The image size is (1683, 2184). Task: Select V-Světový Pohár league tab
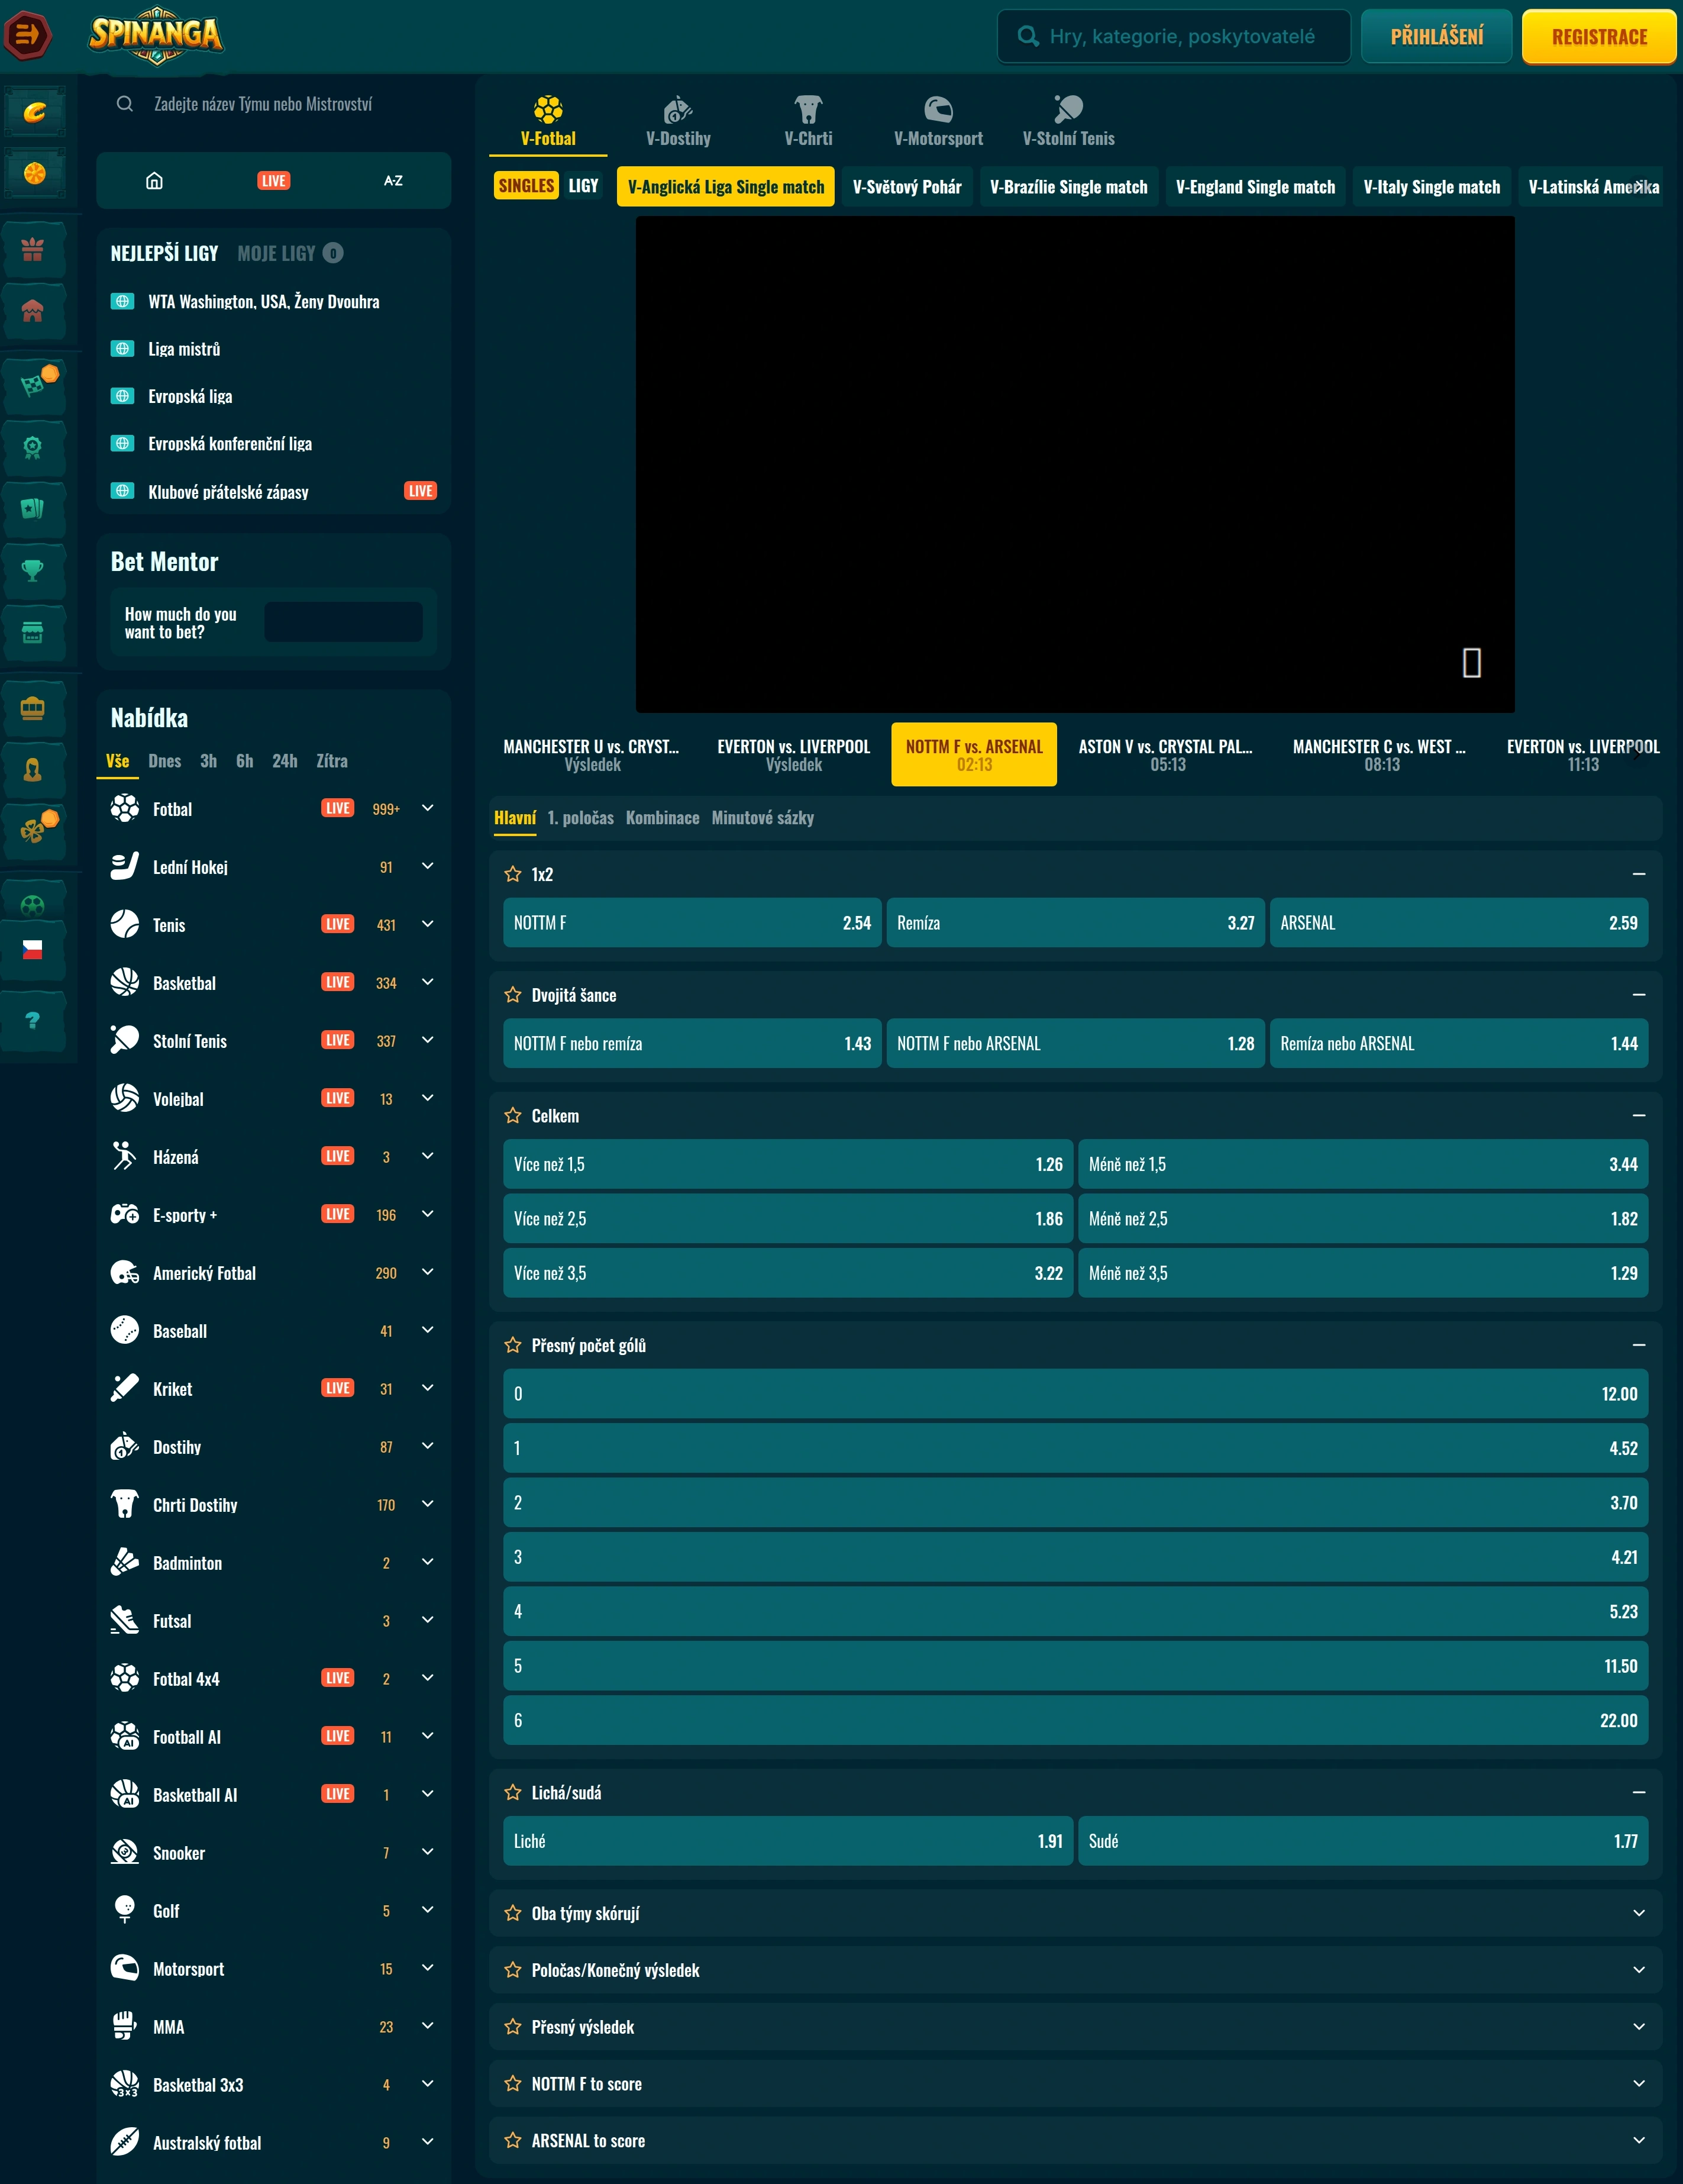907,187
